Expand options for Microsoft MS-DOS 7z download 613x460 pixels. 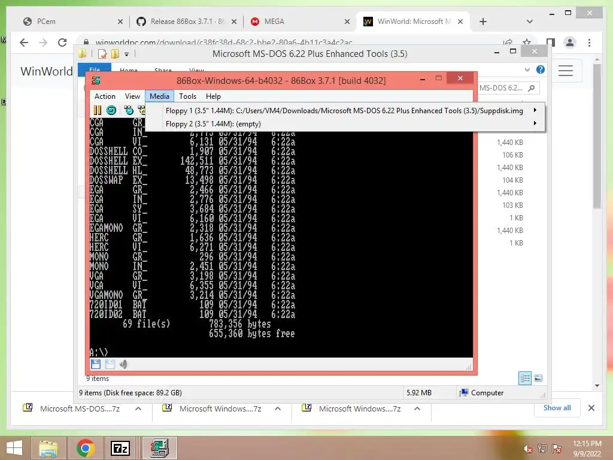tap(138, 408)
